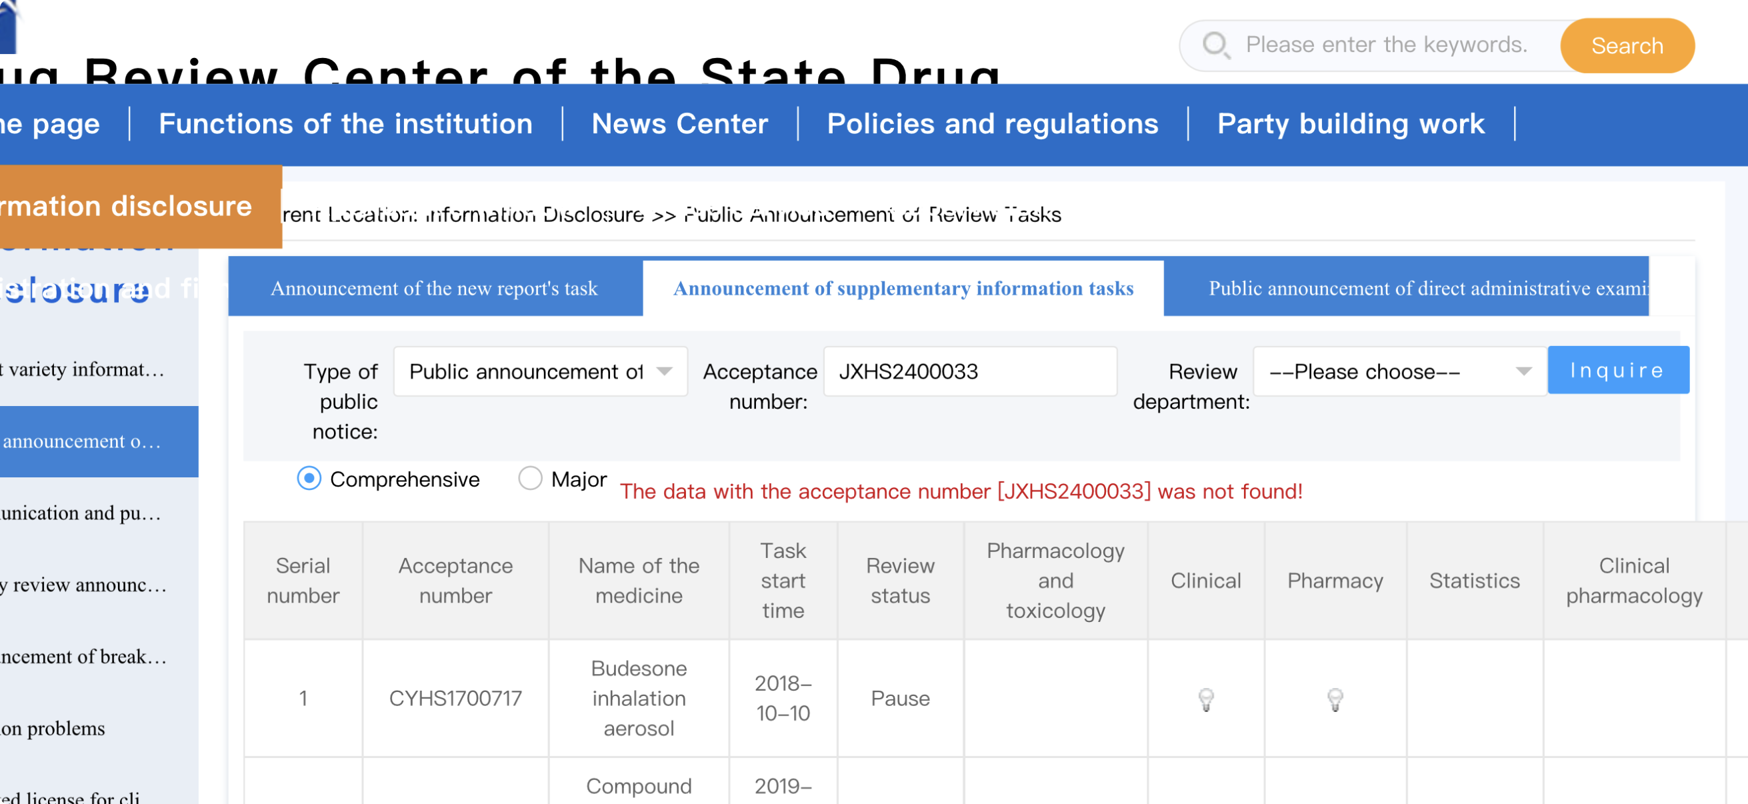Viewport: 1748px width, 804px height.
Task: Select the Major radio button
Action: pyautogui.click(x=529, y=479)
